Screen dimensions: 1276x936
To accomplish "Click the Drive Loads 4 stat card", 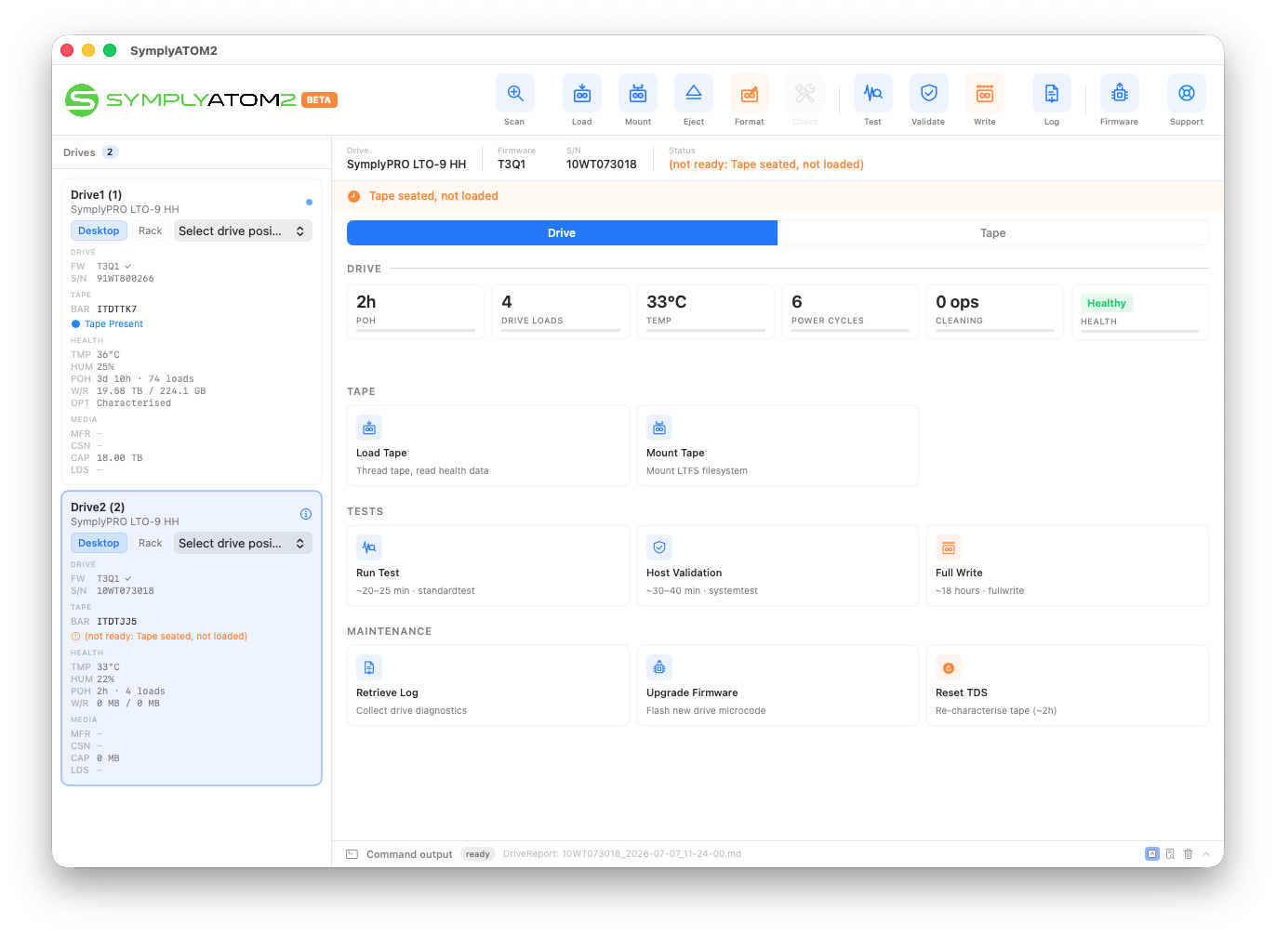I will (561, 311).
